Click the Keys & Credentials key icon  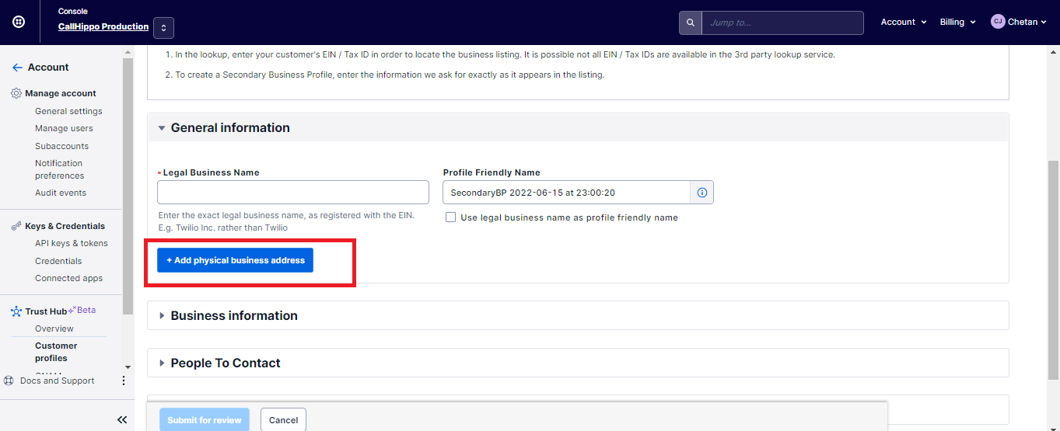pos(16,226)
